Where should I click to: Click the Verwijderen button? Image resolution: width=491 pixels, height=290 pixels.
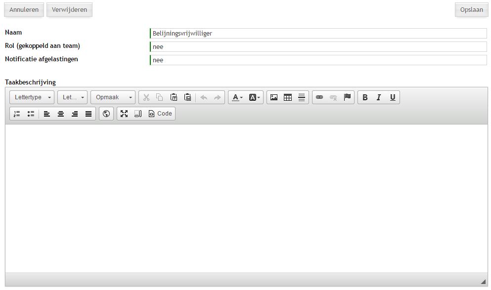coord(69,10)
